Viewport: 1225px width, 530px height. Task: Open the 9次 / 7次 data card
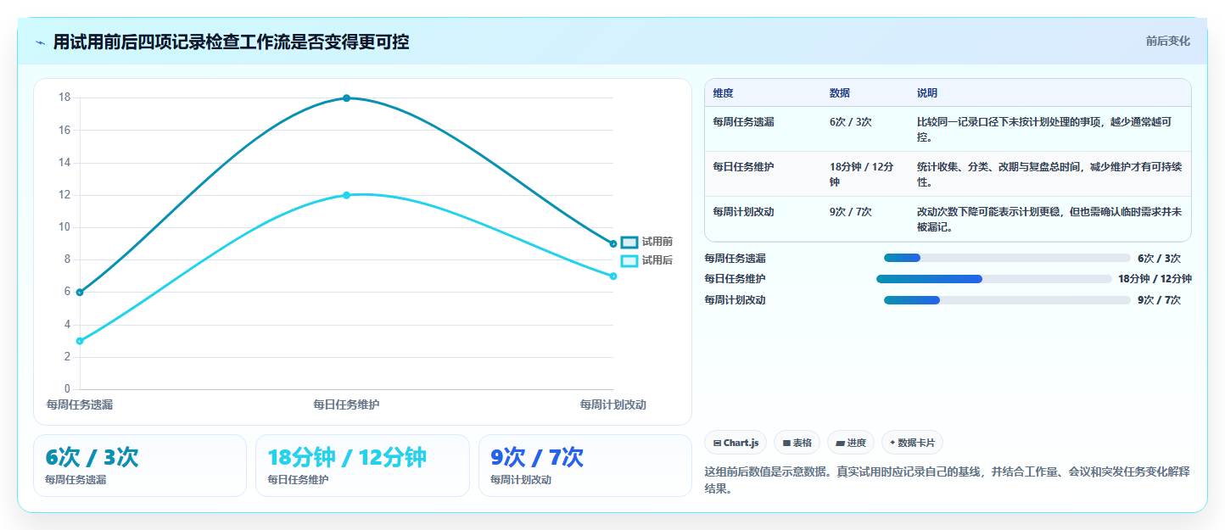click(x=585, y=466)
